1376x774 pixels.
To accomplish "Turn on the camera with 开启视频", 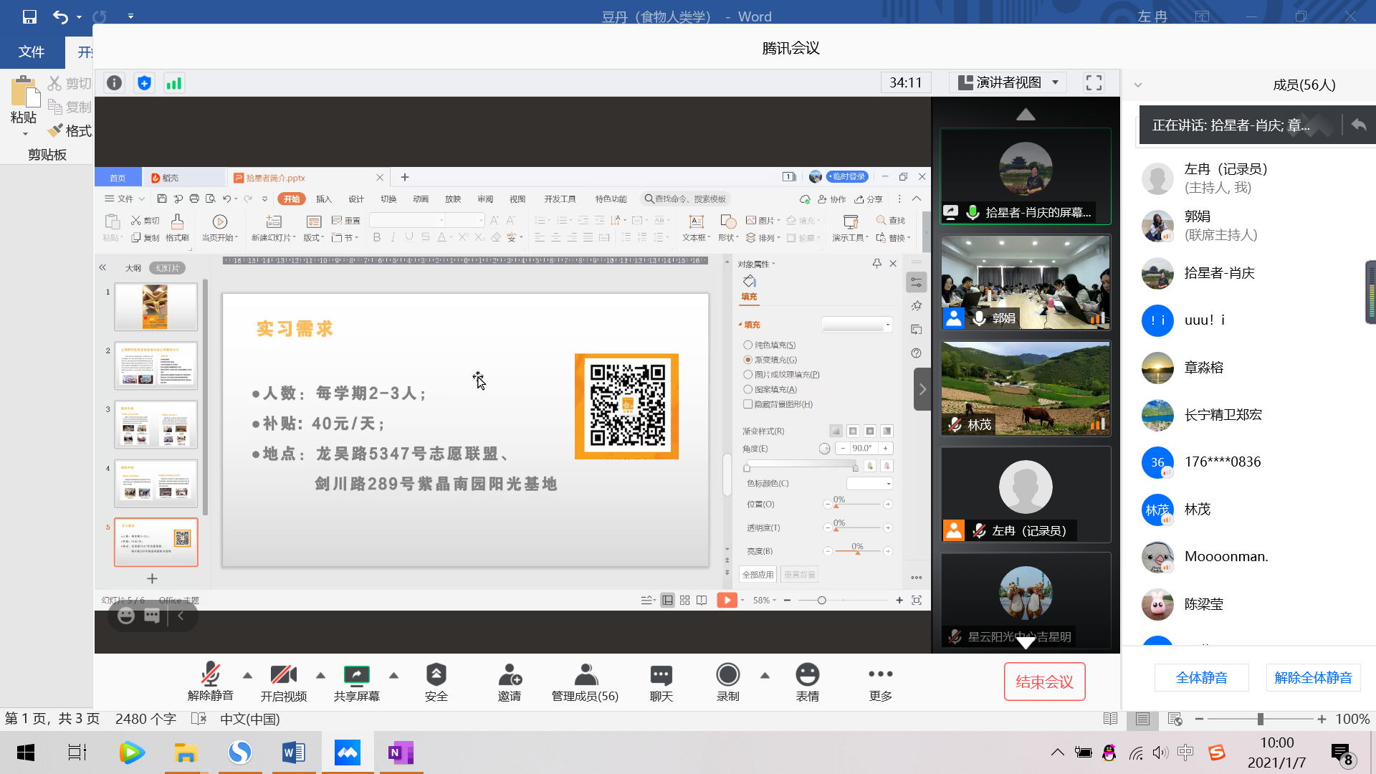I will pos(283,675).
